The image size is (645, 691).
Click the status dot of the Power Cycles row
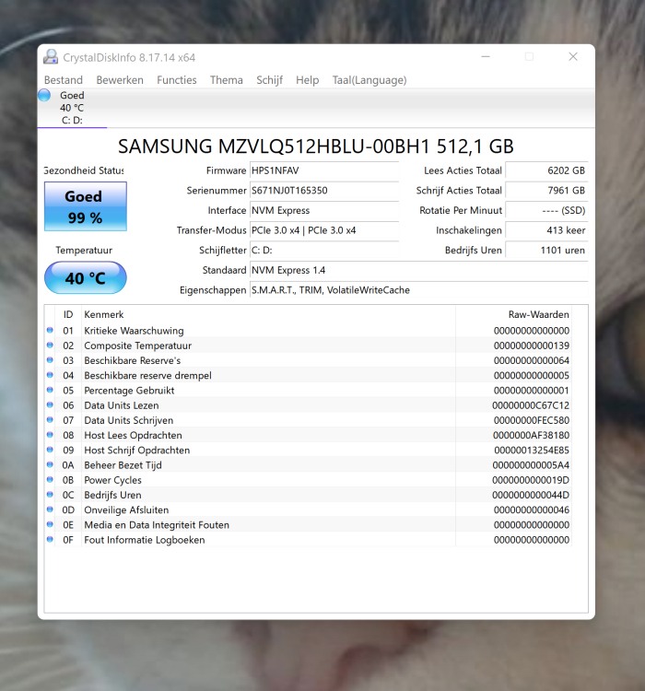click(50, 480)
